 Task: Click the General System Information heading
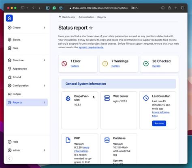coord(85,84)
